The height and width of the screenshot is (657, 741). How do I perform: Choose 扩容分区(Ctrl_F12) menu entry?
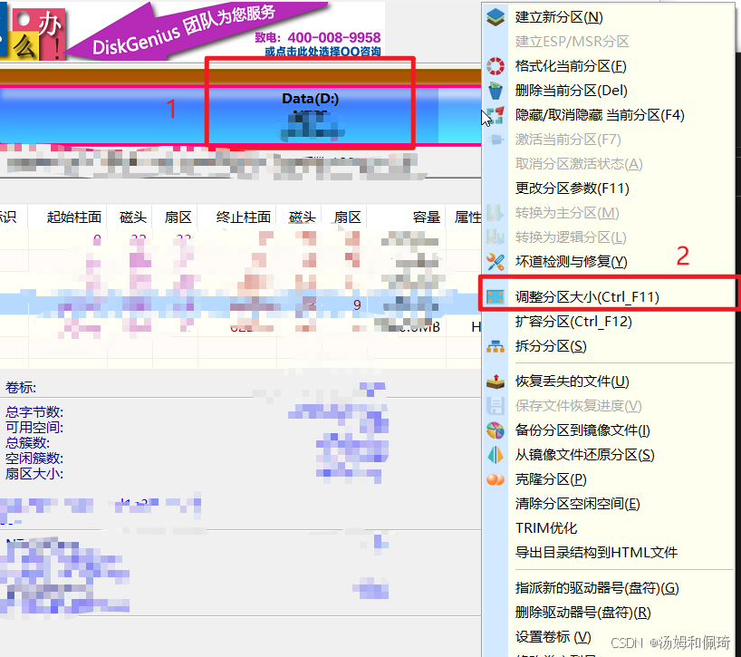pos(573,322)
